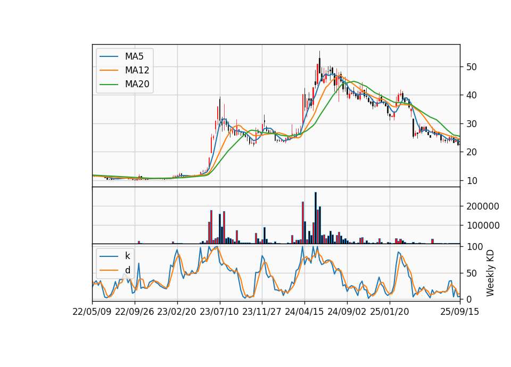
Task: Click the 24/09/02 date label
Action: (347, 312)
